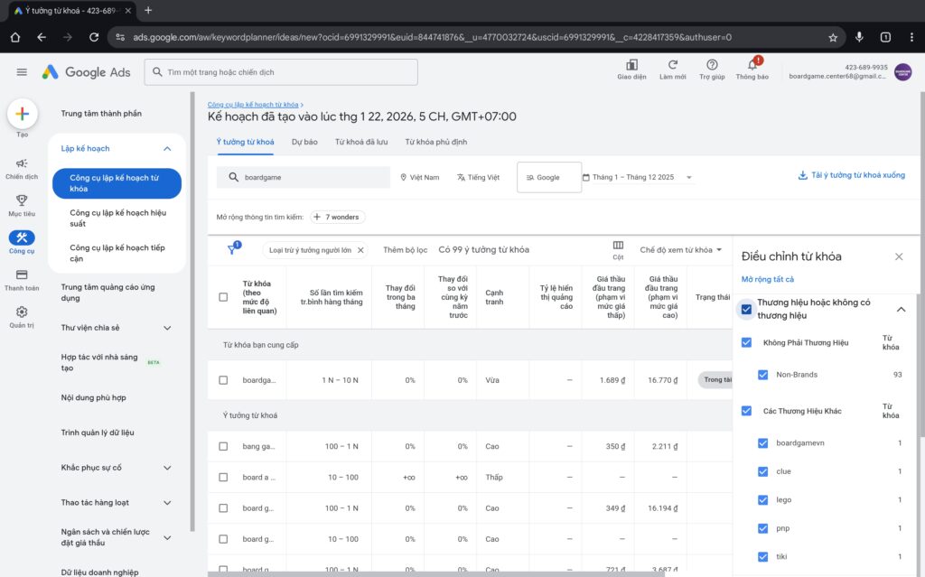925x577 pixels.
Task: Click Tải ý tưởng từ khoá xuống
Action: tap(851, 175)
